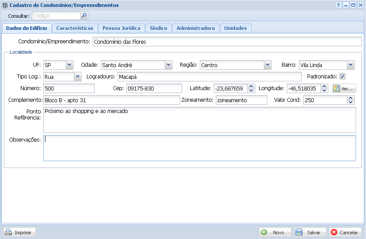
Task: Click the red X Cancelar icon
Action: (334, 232)
